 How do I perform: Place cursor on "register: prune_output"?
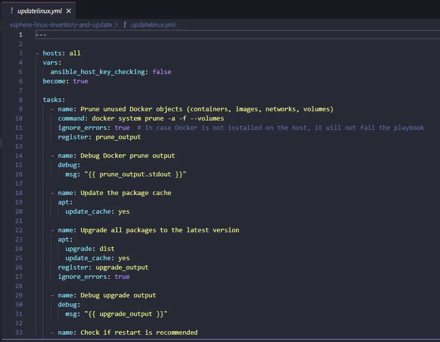coord(99,137)
